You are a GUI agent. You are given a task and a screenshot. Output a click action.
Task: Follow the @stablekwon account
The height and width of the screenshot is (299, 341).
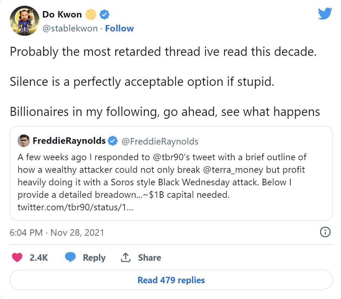coord(120,29)
